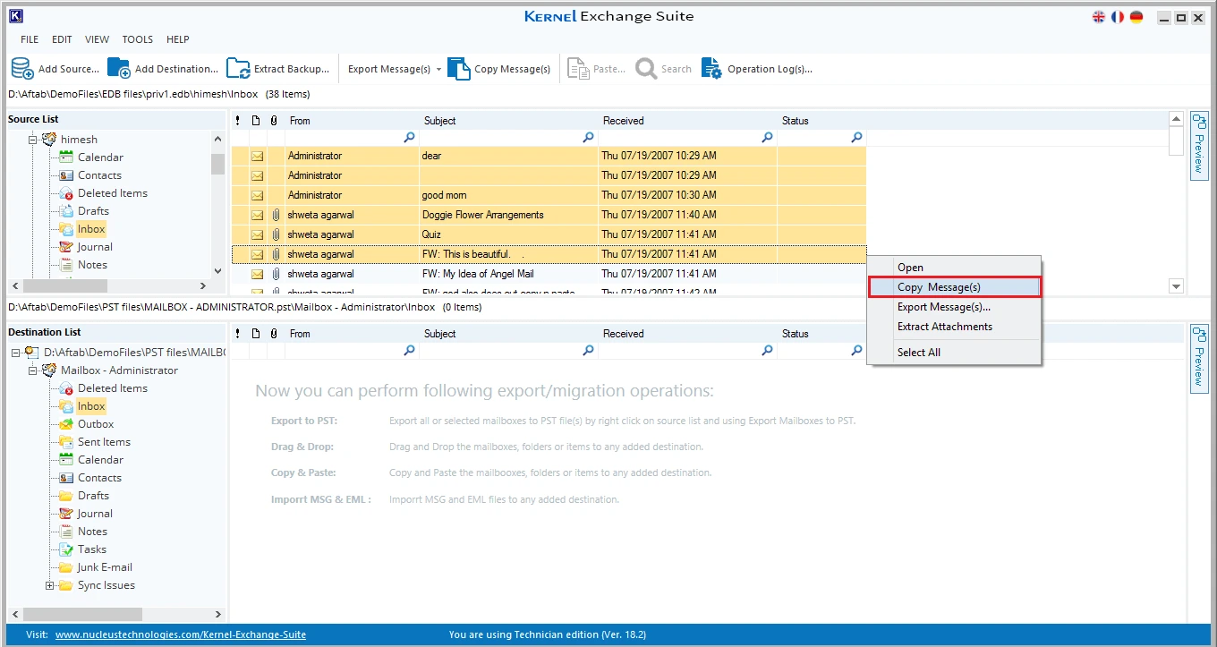
Task: Switch language to English flag
Action: (x=1099, y=17)
